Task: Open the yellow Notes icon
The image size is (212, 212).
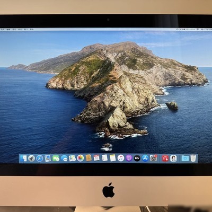Action: (112, 158)
